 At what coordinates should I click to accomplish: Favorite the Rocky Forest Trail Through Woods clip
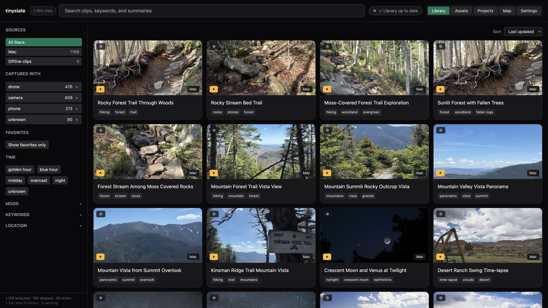[x=101, y=47]
